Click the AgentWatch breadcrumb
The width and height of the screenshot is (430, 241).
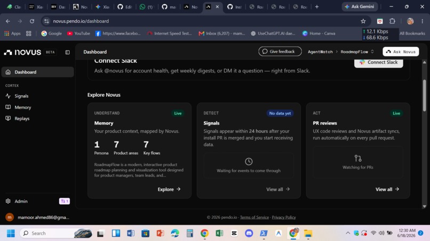click(x=320, y=52)
